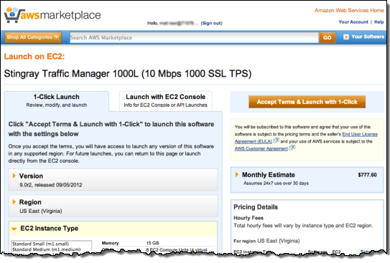
Task: Click the US East (Virginia) region value
Action: pyautogui.click(x=41, y=211)
